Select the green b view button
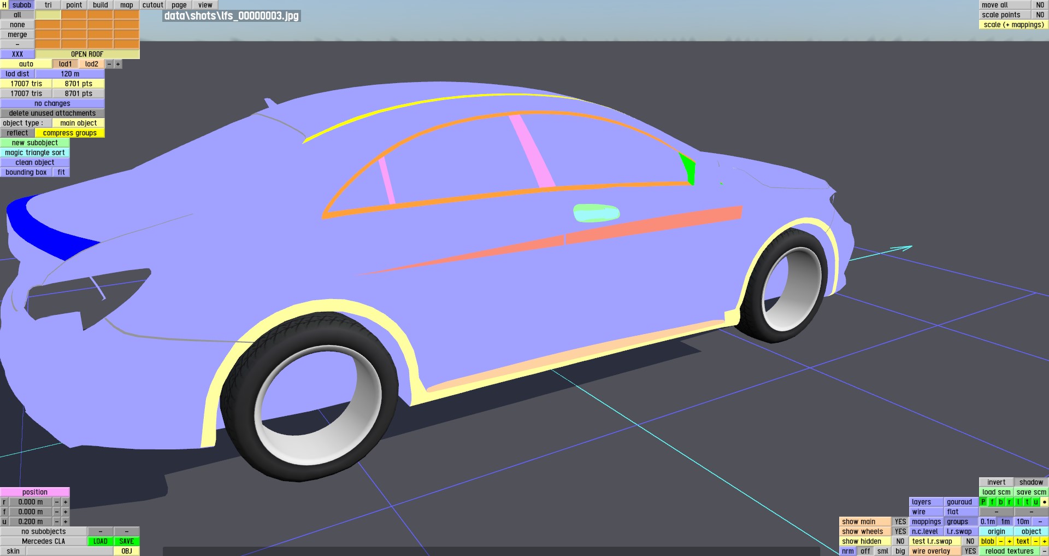The width and height of the screenshot is (1049, 556). [1001, 502]
